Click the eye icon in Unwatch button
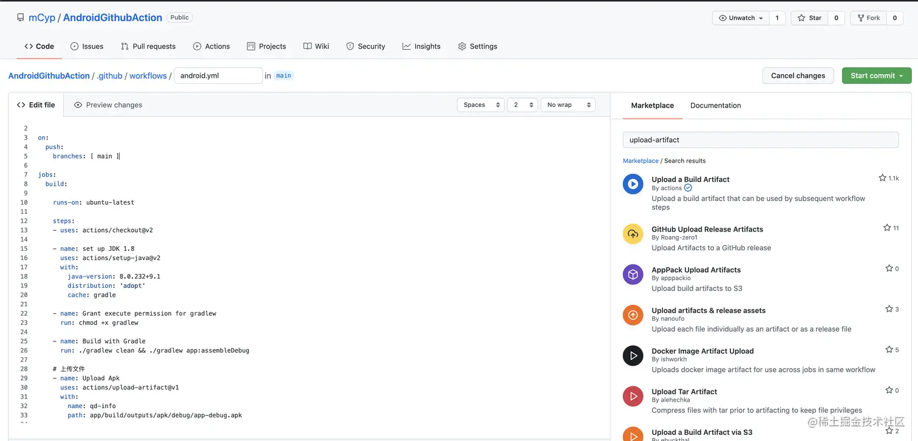Image resolution: width=918 pixels, height=441 pixels. click(722, 18)
